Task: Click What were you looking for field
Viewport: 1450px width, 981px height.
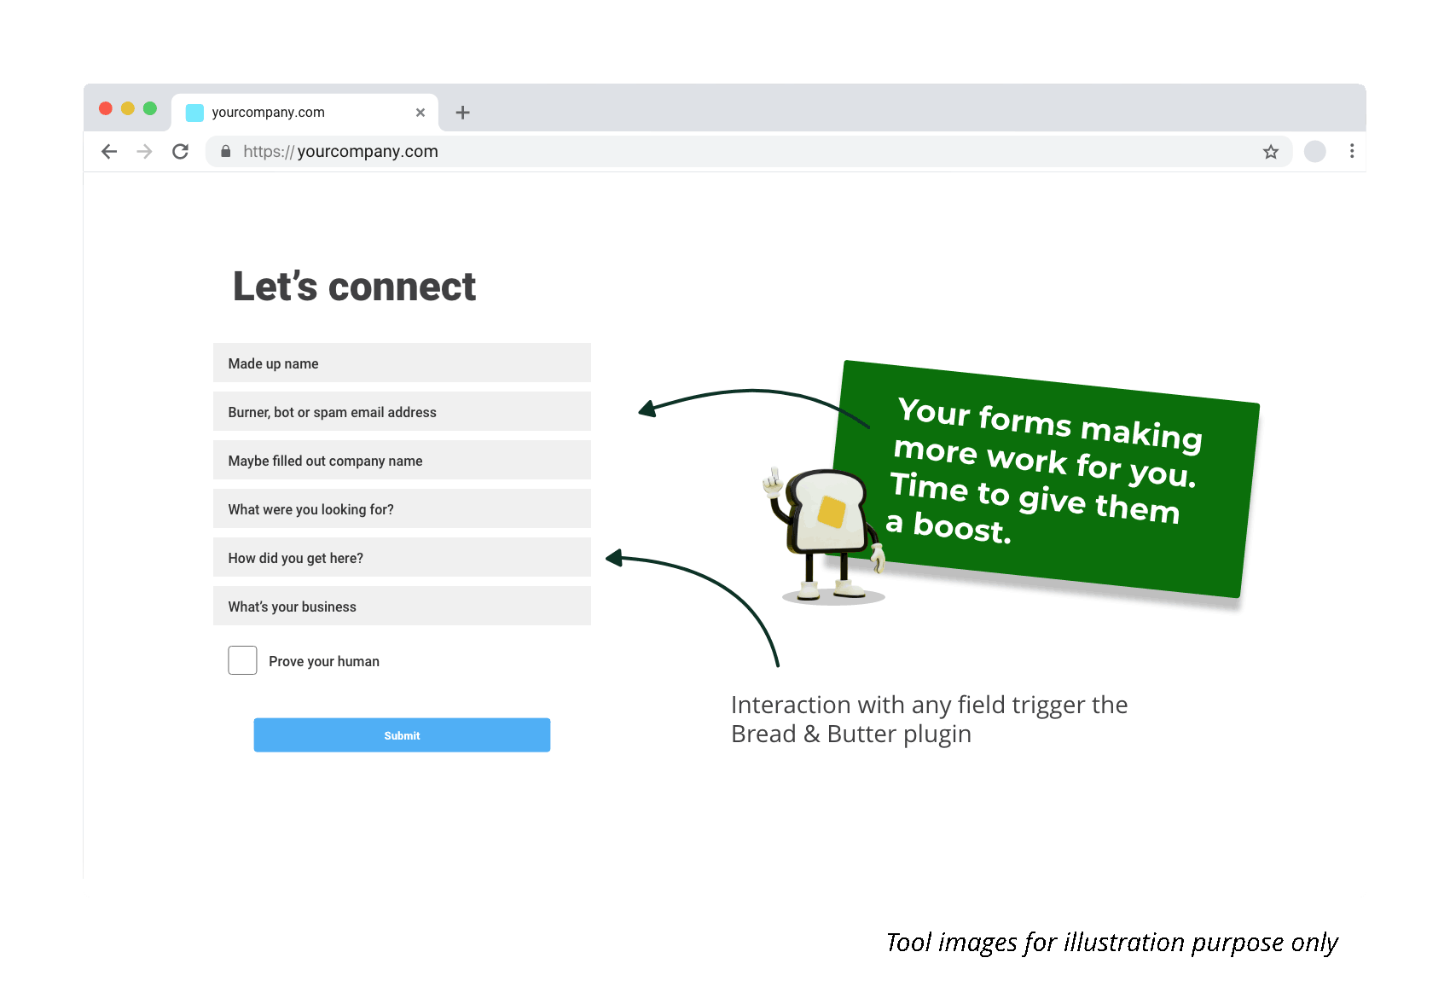Action: 402,508
